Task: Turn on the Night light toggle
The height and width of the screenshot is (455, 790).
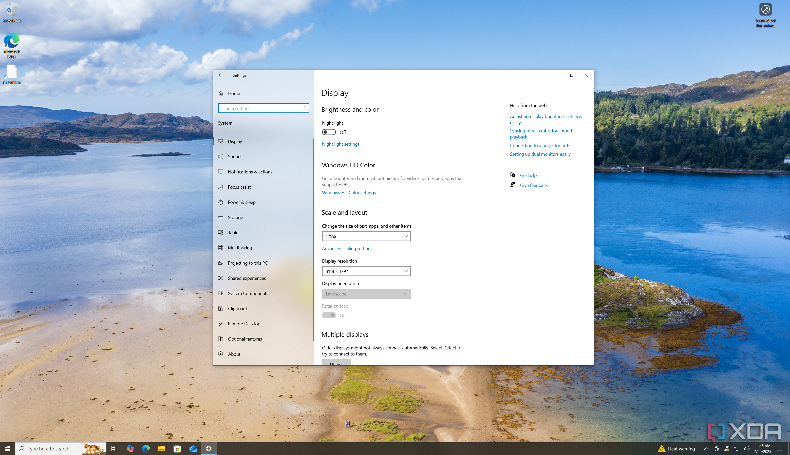Action: coord(329,132)
